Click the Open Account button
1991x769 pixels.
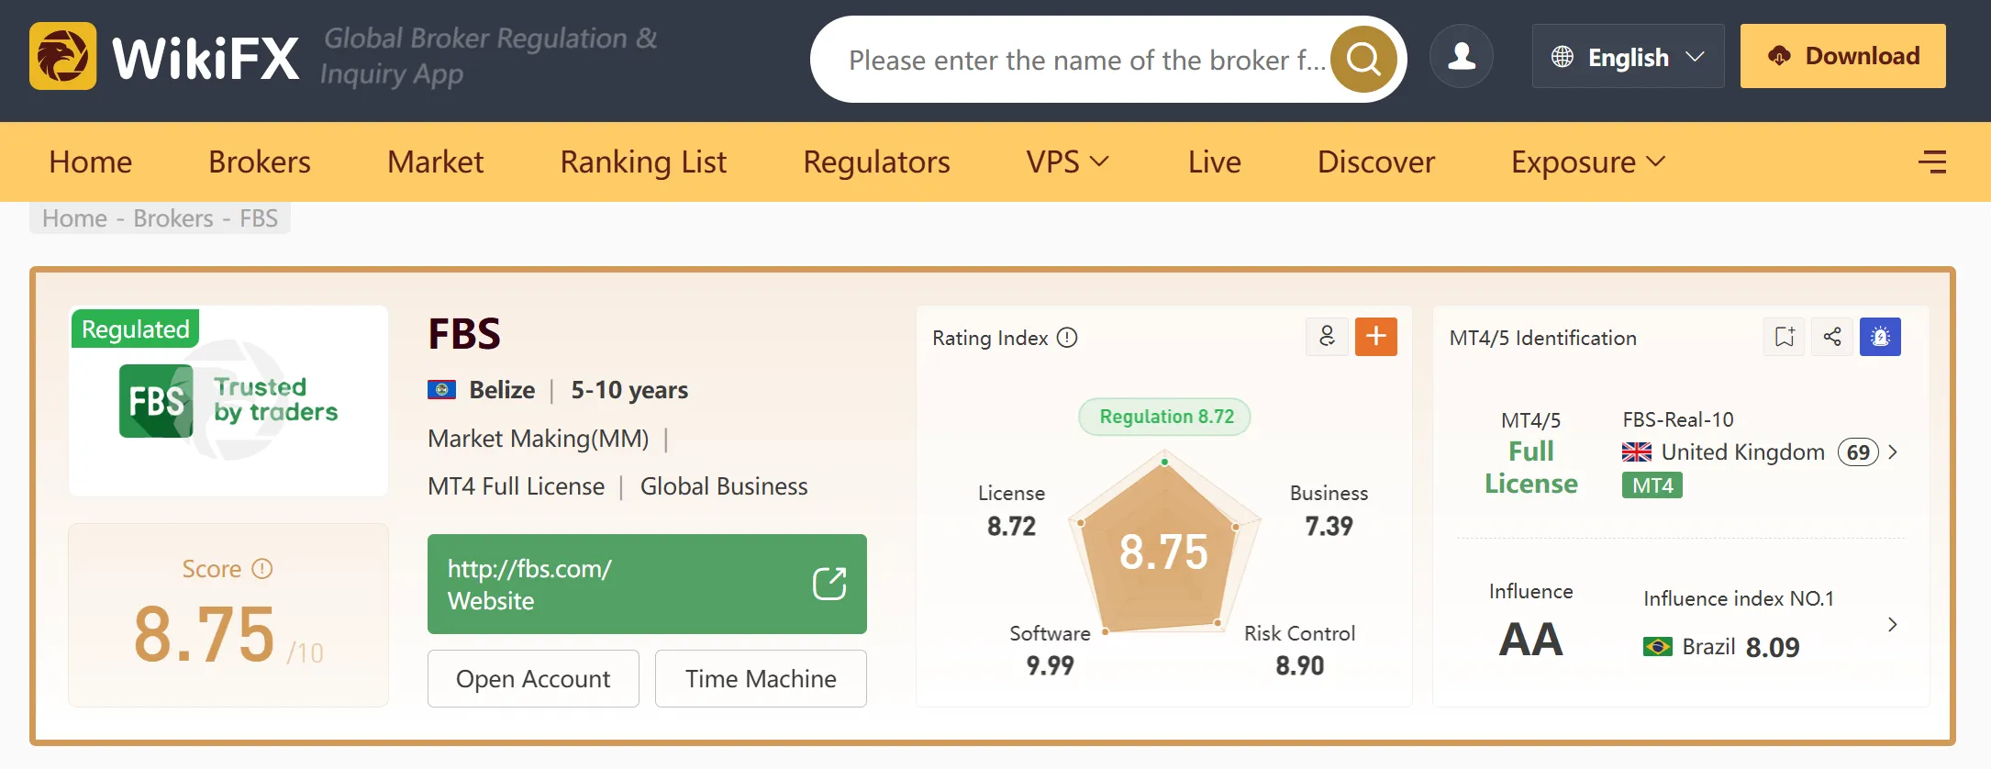tap(533, 679)
